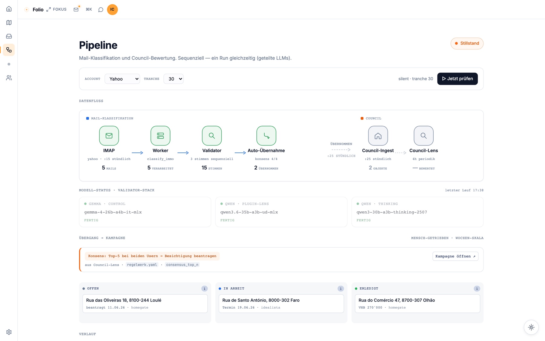Open Rua do Comércio 47 card

pos(418,303)
